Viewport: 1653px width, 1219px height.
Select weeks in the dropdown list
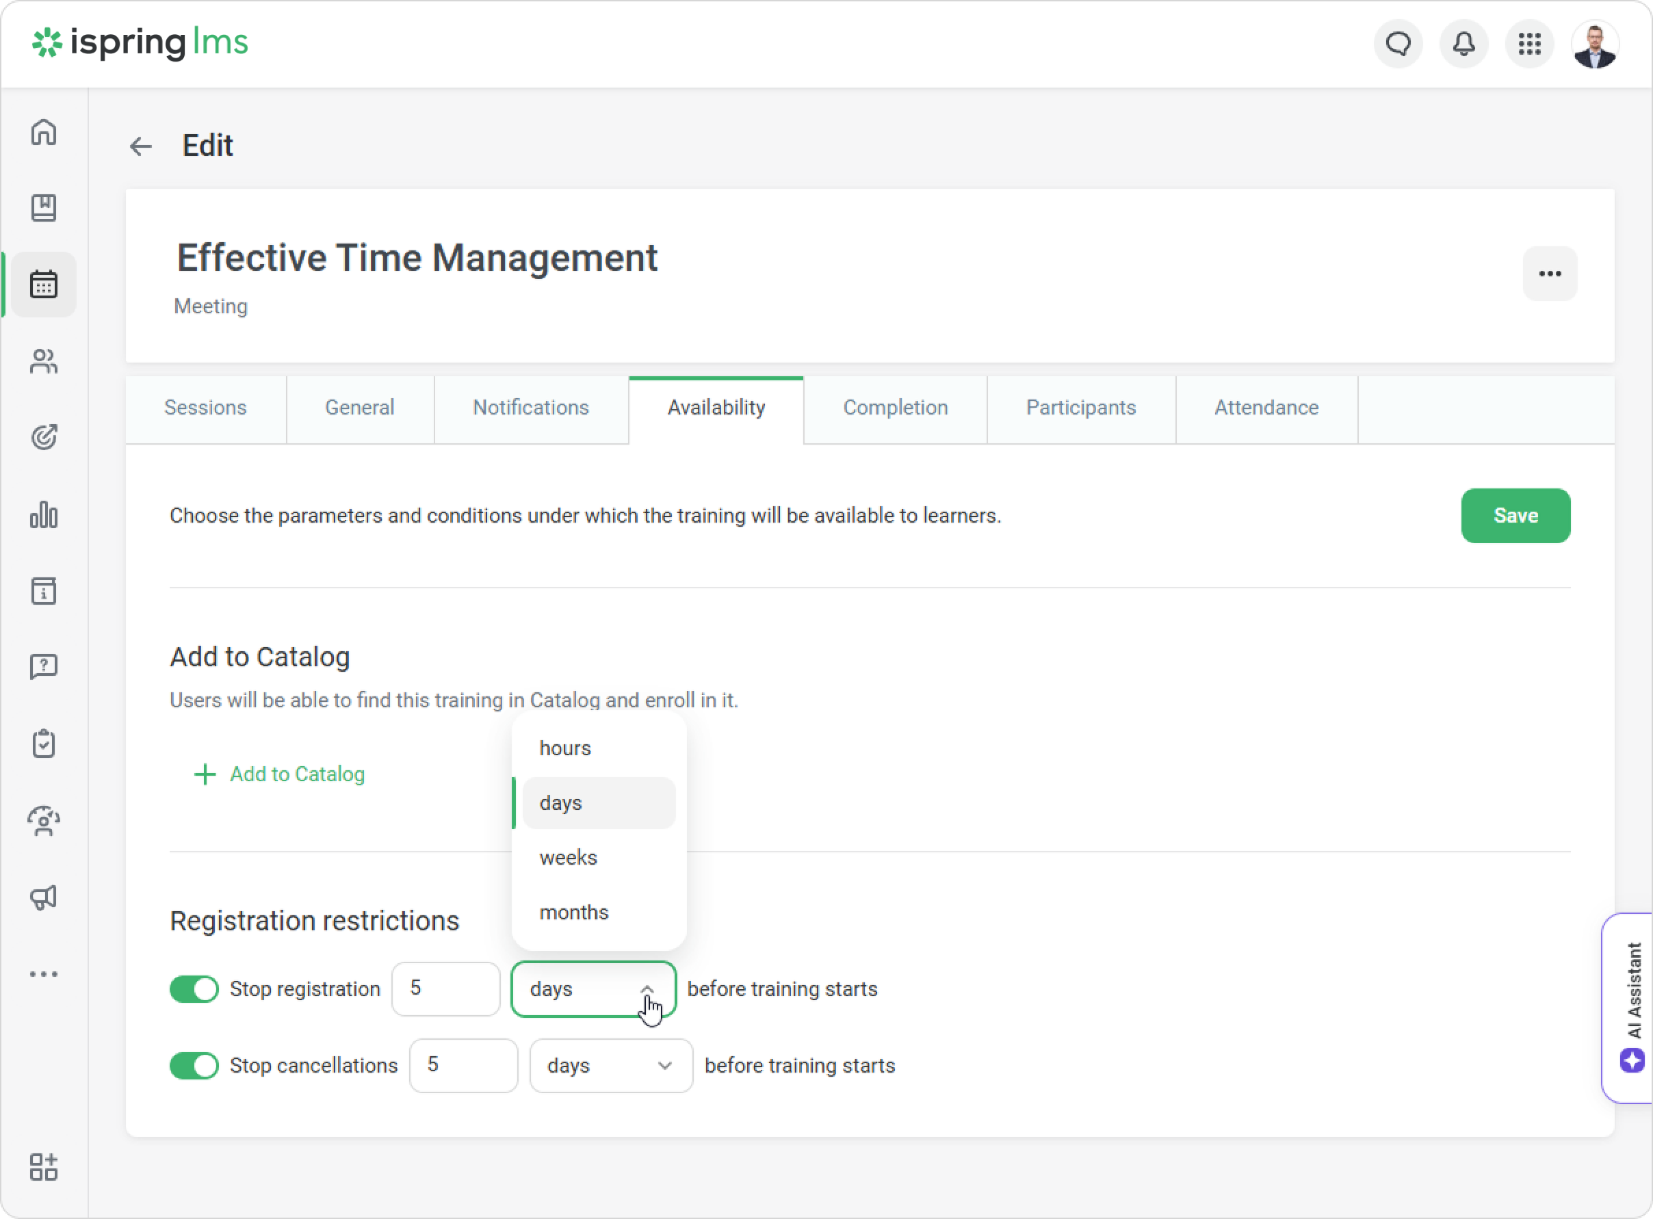(568, 857)
